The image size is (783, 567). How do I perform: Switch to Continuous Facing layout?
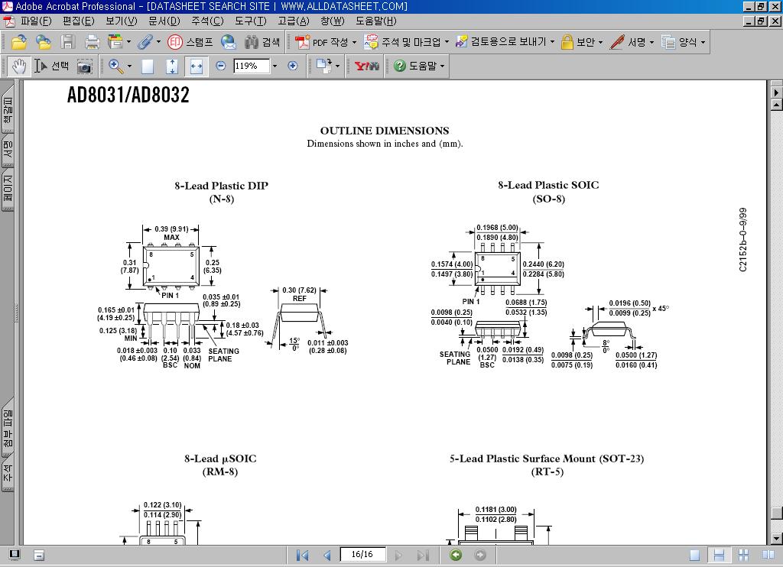coord(743,555)
